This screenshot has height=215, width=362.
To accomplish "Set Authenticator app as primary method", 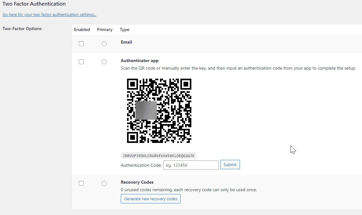I will pyautogui.click(x=104, y=61).
